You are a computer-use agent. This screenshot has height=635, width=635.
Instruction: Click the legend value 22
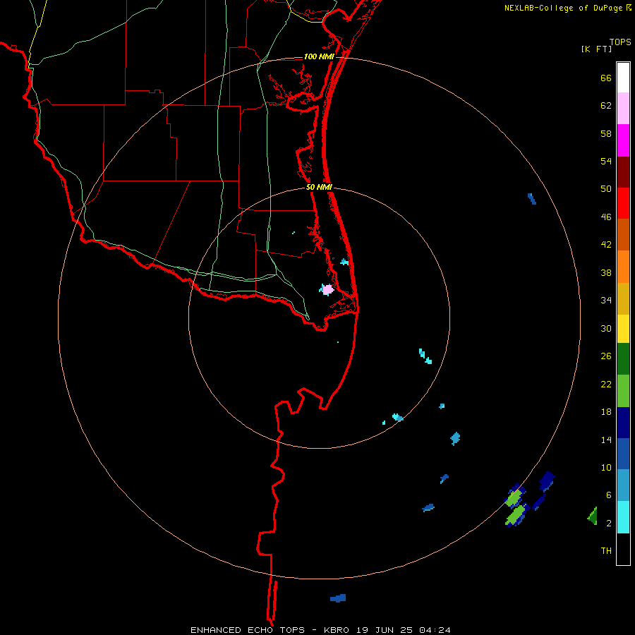click(606, 384)
